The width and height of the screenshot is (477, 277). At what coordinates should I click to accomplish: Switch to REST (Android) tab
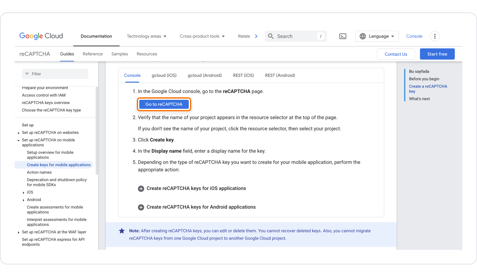(280, 76)
